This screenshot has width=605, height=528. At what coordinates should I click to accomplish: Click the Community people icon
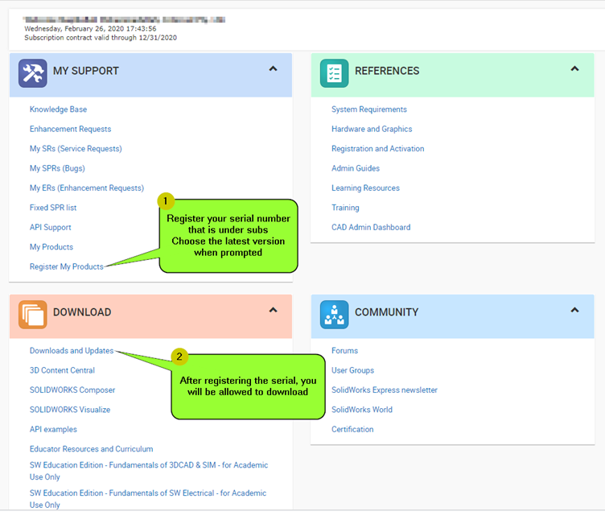[x=334, y=315]
